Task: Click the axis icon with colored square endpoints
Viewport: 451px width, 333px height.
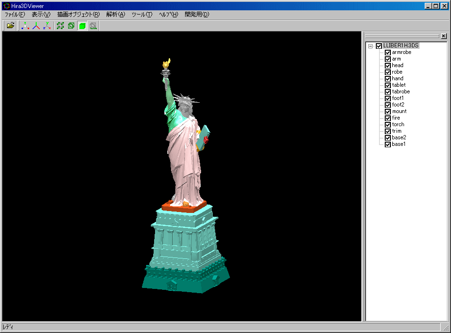Action: click(x=25, y=26)
